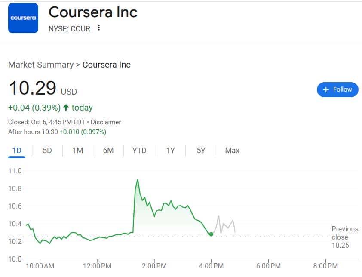Click the 10.29 USD price value
Viewport: 362px width, 277px height.
(33, 88)
